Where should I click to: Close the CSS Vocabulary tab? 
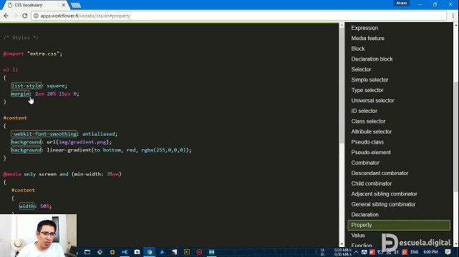(64, 5)
